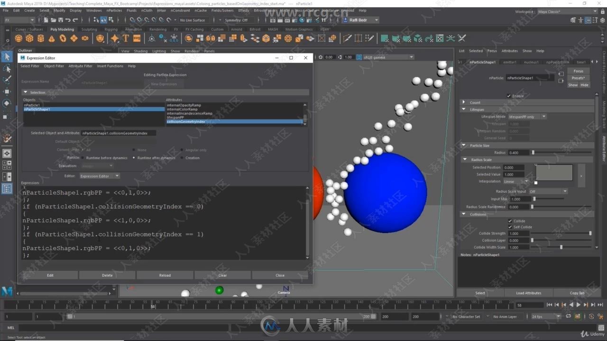607x341 pixels.
Task: Click the go-to-start playback button
Action: [549, 305]
